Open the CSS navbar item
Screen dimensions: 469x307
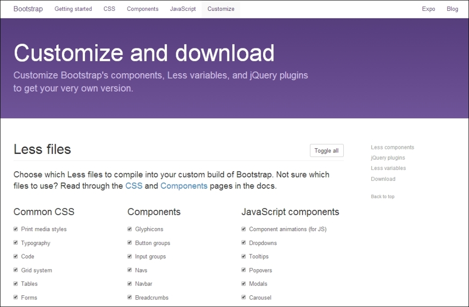pyautogui.click(x=109, y=9)
